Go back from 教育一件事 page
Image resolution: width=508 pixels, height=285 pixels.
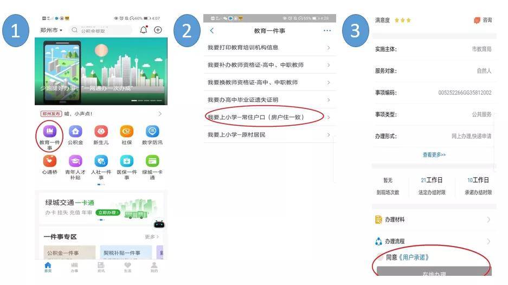(212, 30)
